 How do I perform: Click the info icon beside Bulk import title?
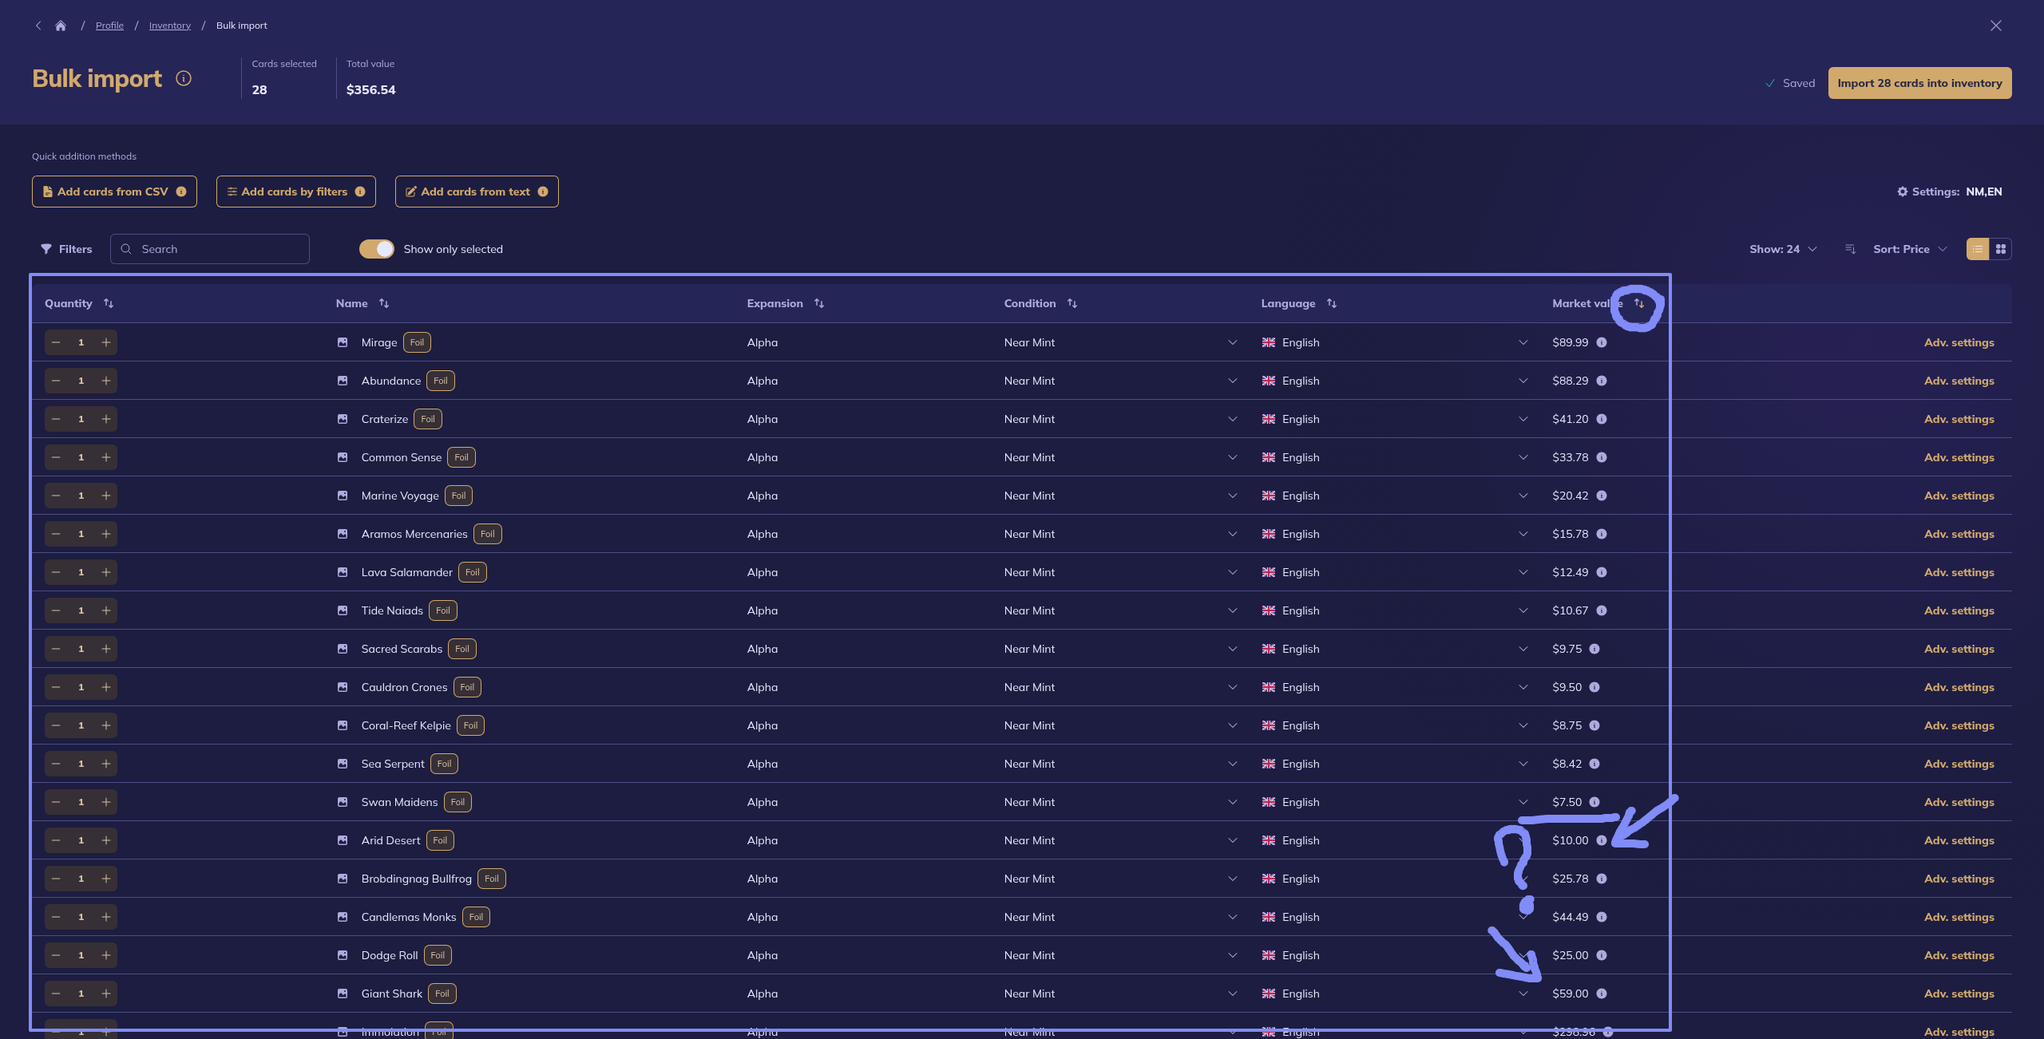tap(184, 78)
